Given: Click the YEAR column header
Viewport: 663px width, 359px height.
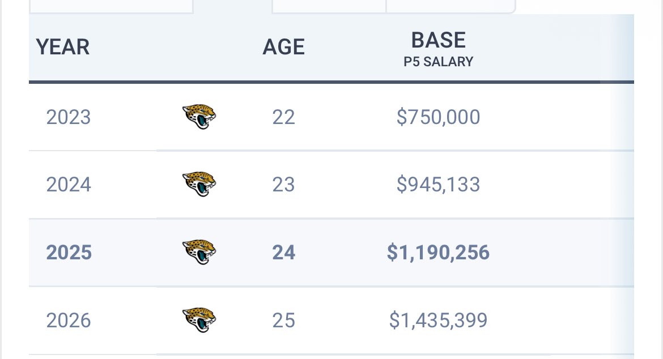Looking at the screenshot, I should pos(63,47).
